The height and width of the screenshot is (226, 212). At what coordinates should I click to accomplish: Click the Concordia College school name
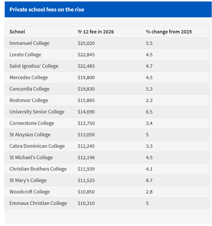(29, 89)
